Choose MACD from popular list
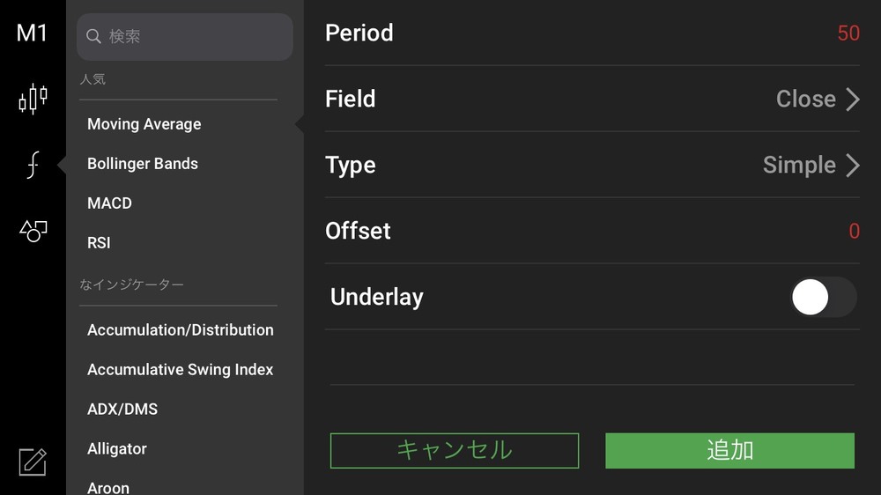Screen dimensions: 881x495 [x=109, y=203]
